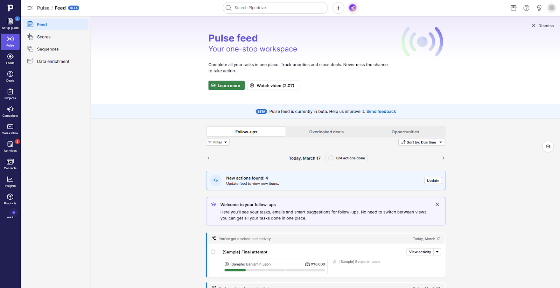
Task: Select the Pulse sidebar icon
Action: pos(10,41)
